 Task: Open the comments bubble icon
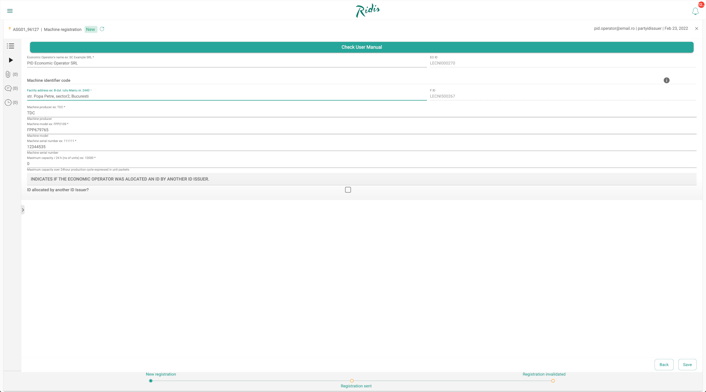point(8,88)
